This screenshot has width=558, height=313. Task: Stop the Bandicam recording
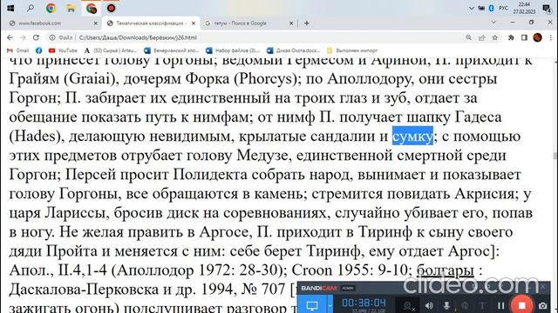[521, 305]
